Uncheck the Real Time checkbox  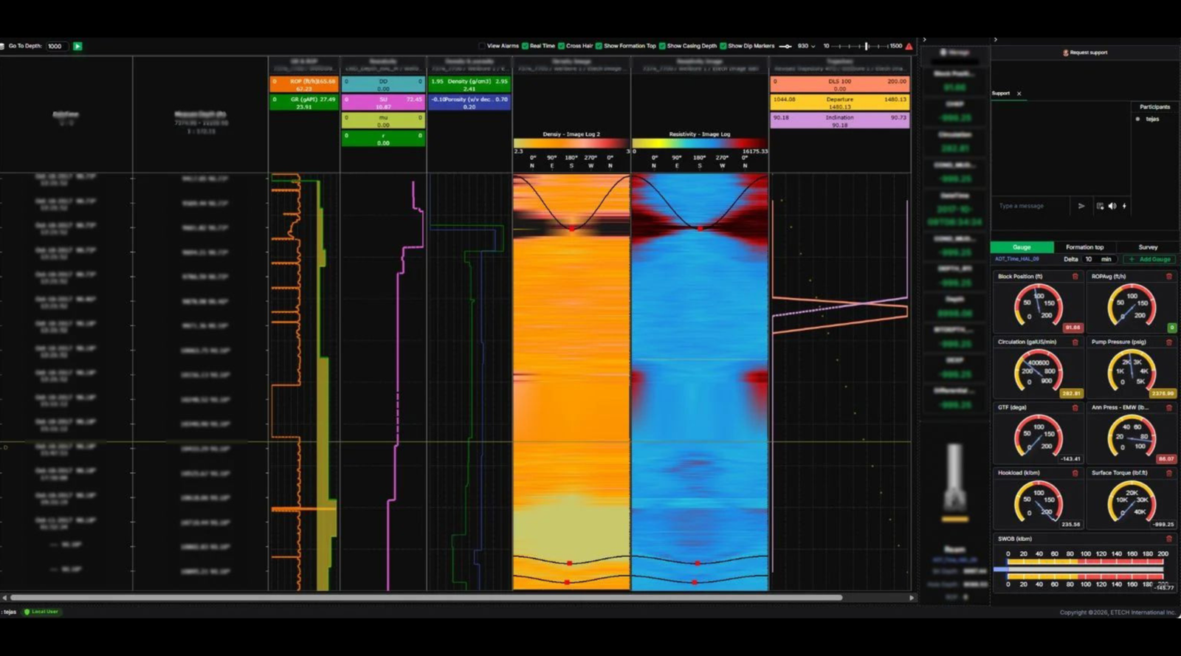tap(526, 46)
